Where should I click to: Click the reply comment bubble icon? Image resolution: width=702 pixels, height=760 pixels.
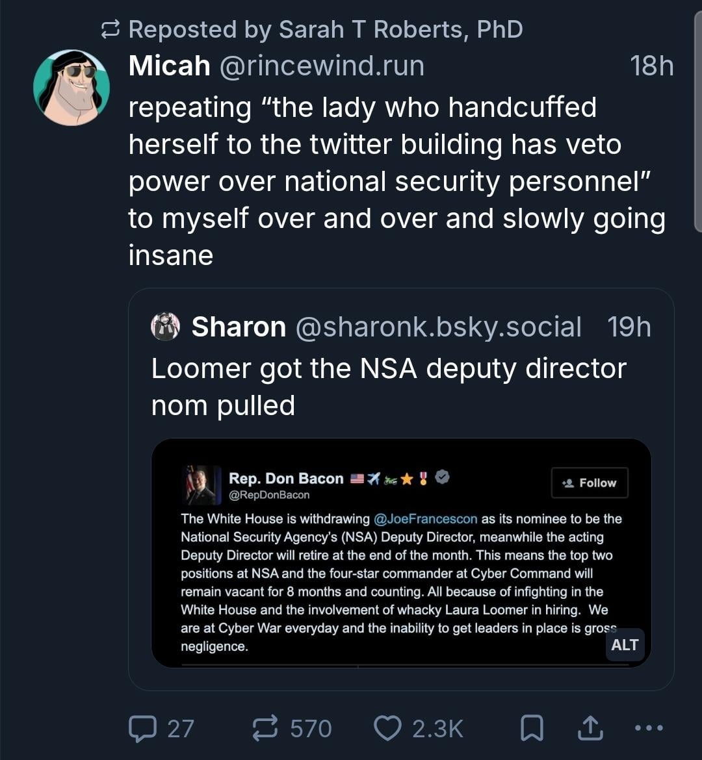[x=142, y=728]
